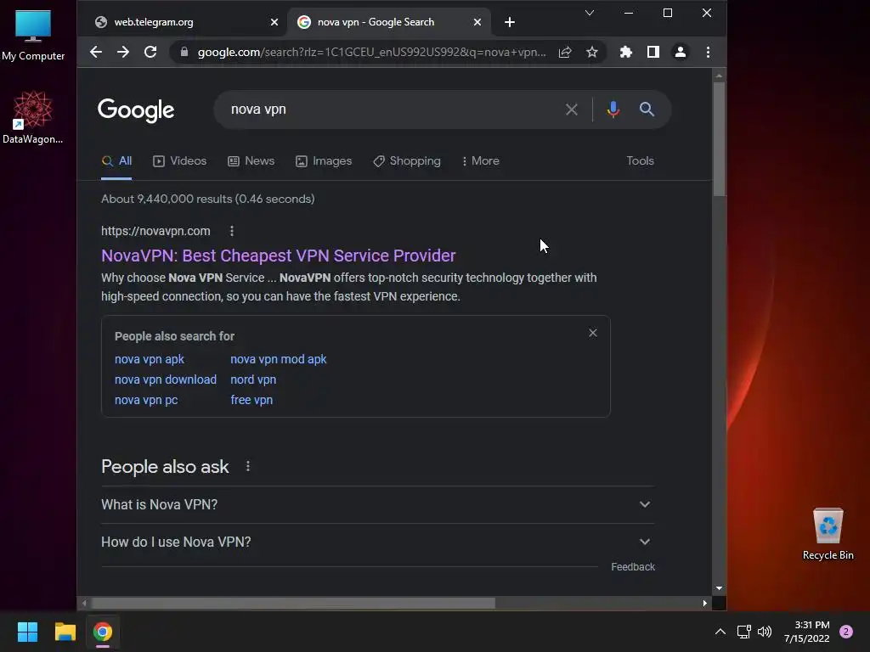This screenshot has width=870, height=652.
Task: Click the horizontal scroll right arrow
Action: tap(704, 604)
